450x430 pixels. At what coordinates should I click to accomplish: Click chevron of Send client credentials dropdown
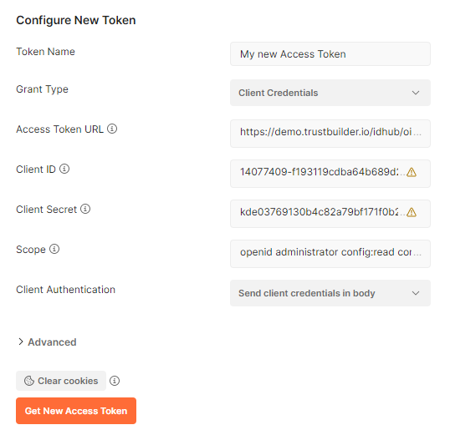point(416,293)
